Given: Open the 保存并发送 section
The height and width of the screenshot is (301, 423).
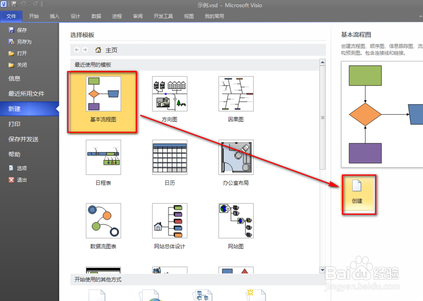Looking at the screenshot, I should [x=23, y=139].
